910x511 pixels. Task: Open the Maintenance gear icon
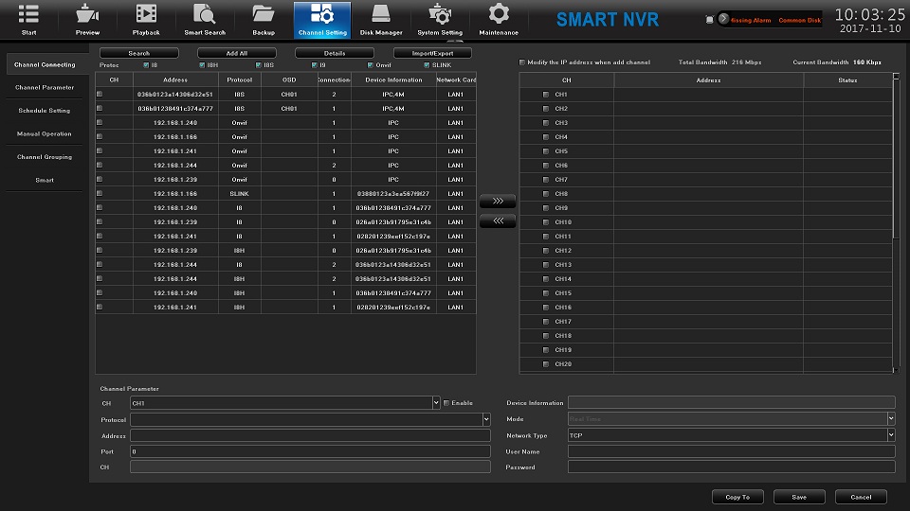(x=499, y=14)
